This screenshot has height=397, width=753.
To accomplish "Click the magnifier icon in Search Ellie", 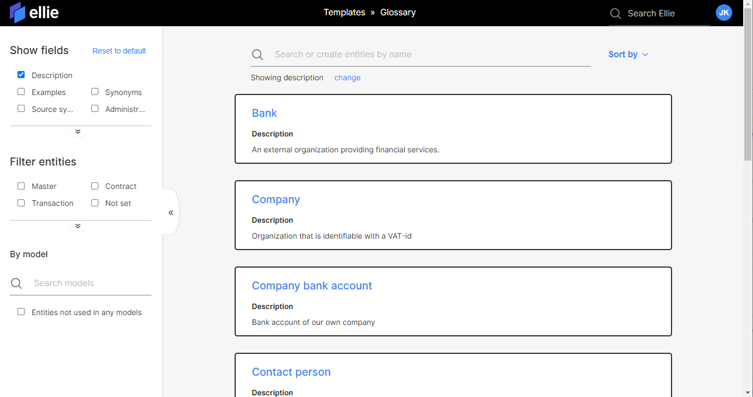I will [x=616, y=14].
